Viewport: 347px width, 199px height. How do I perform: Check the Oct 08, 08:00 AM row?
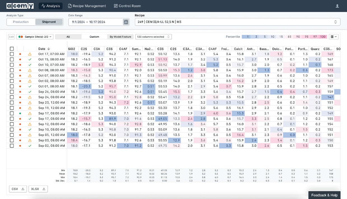click(x=12, y=70)
